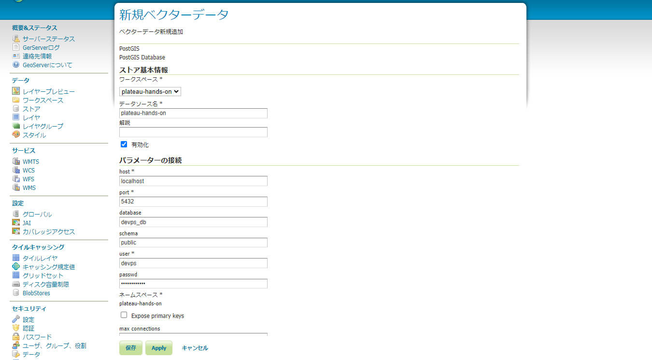Click the グローバル settings icon

pos(16,214)
